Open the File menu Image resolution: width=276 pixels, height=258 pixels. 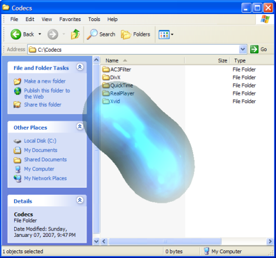pyautogui.click(x=14, y=19)
